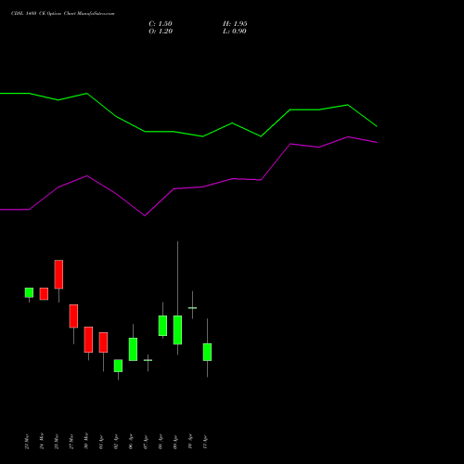
Task: Click the green candle with the longest upper wick
Action: (177, 329)
